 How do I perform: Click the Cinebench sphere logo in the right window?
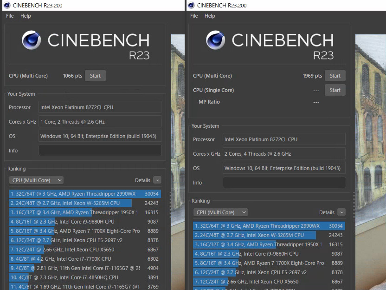(x=215, y=40)
